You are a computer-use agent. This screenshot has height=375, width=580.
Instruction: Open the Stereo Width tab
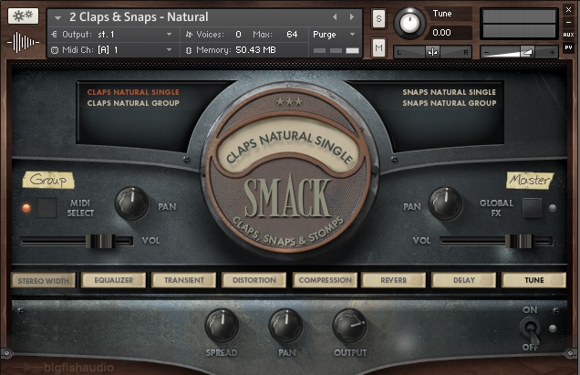click(x=43, y=281)
